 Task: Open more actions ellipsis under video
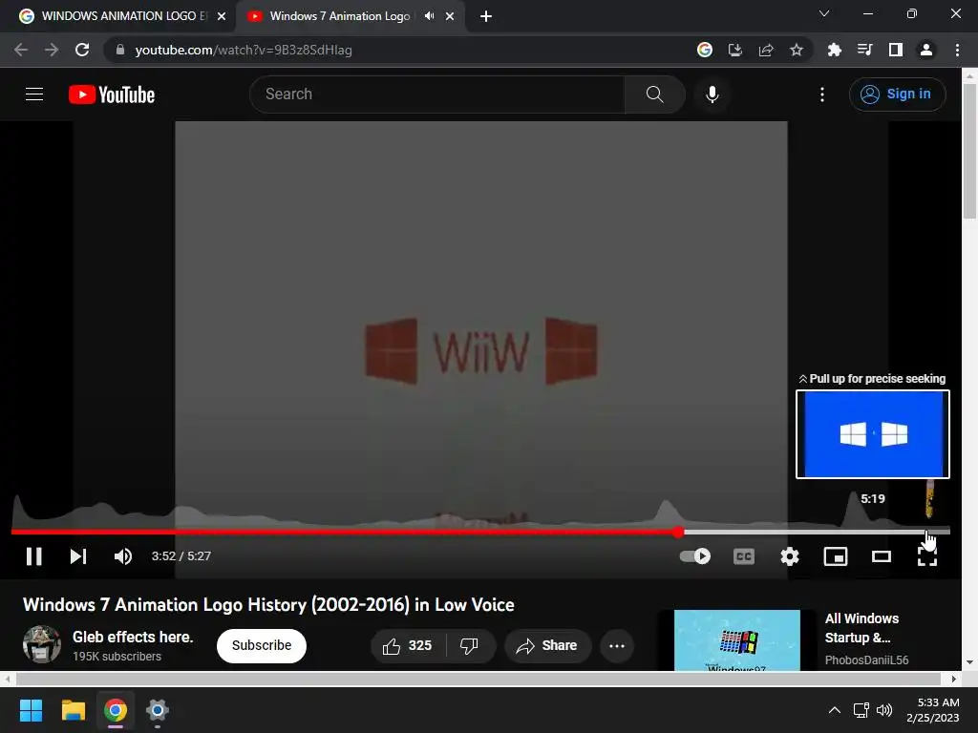pyautogui.click(x=617, y=646)
